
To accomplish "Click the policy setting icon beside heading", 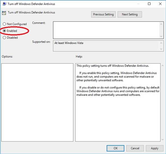I will (4, 13).
